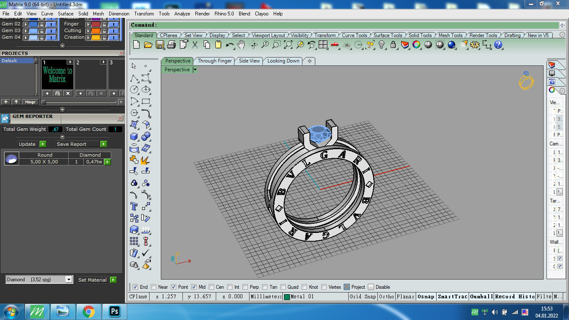Select the Text object T tool
Image resolution: width=569 pixels, height=320 pixels.
coord(134,206)
